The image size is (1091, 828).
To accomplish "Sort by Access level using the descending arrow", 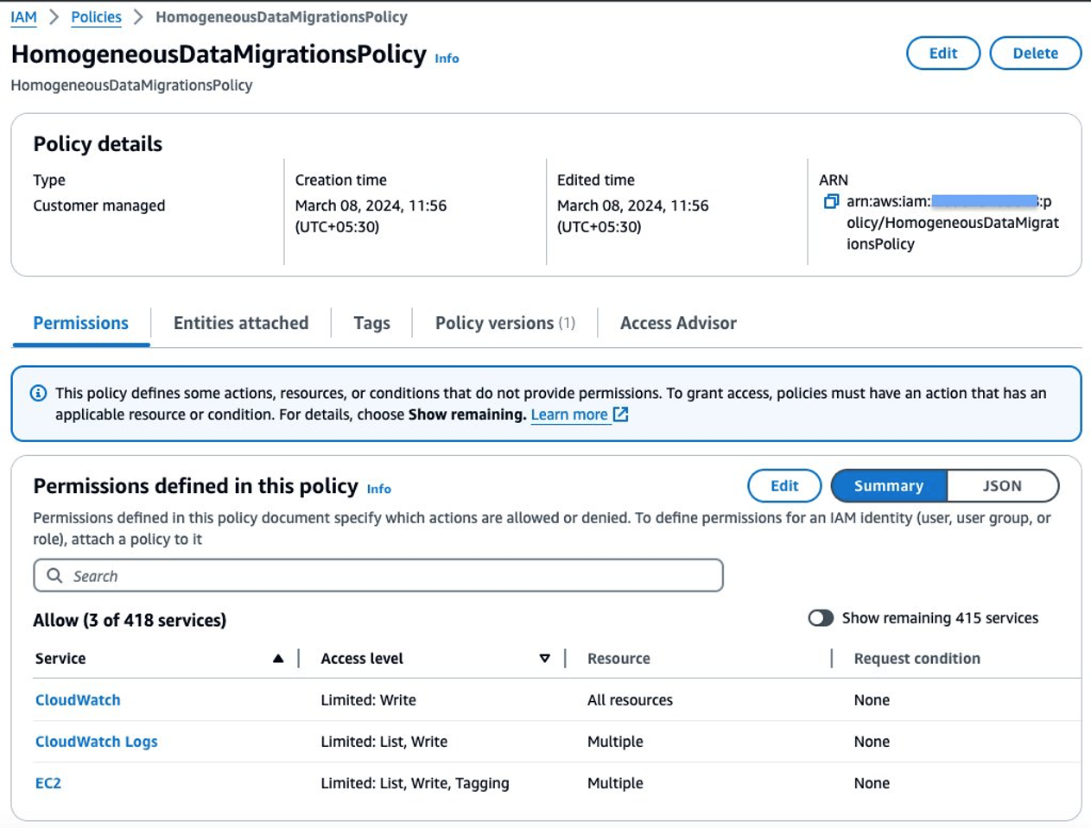I will 544,659.
